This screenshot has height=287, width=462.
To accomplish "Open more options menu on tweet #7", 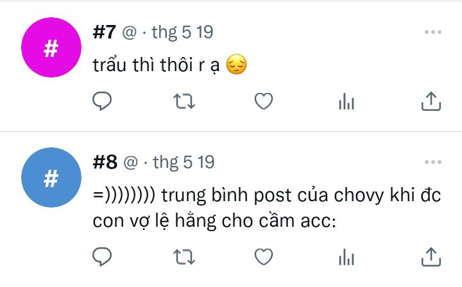I will point(433,32).
